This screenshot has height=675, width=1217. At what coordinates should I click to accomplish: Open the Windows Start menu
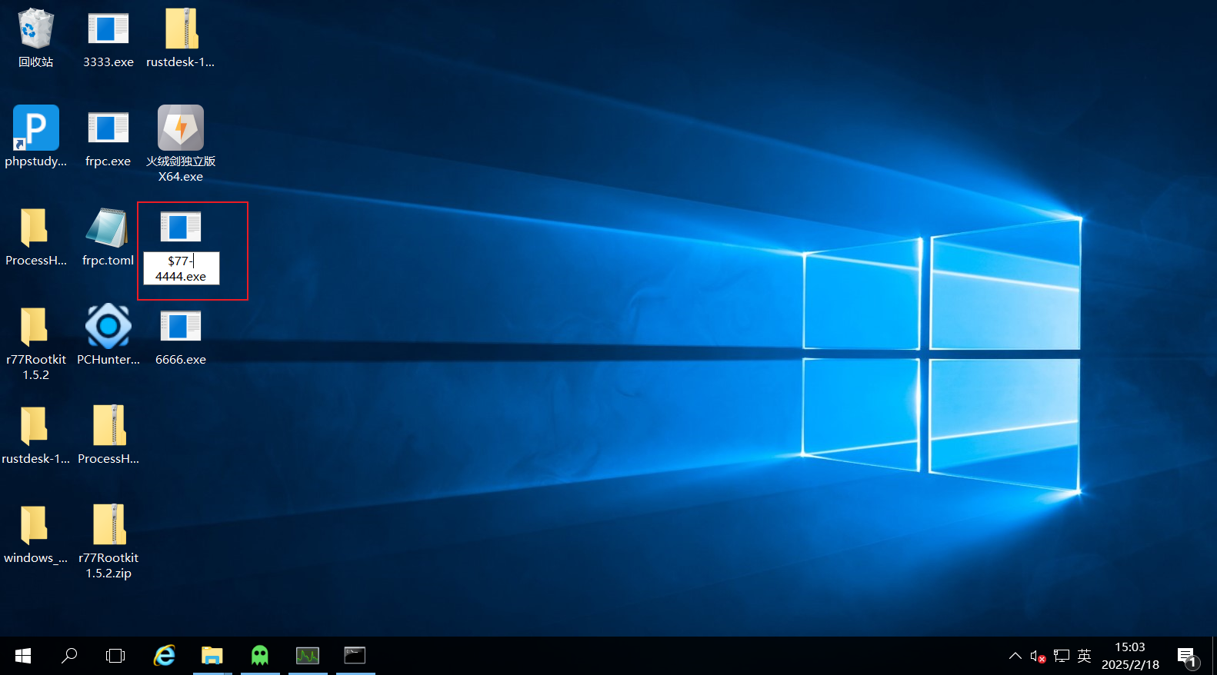pyautogui.click(x=23, y=656)
